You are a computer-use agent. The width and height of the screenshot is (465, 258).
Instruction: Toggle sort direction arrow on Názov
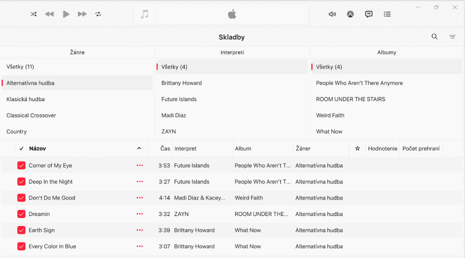[139, 148]
